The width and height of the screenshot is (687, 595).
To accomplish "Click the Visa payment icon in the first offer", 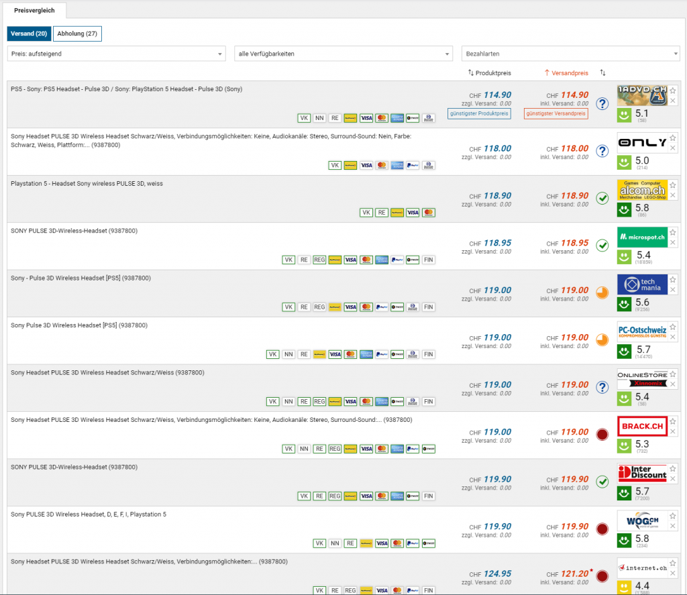I will point(366,118).
